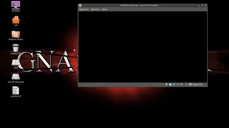This screenshot has width=229, height=128.
Task: Click the Right Ctrl host key label
Action: [x=198, y=85]
